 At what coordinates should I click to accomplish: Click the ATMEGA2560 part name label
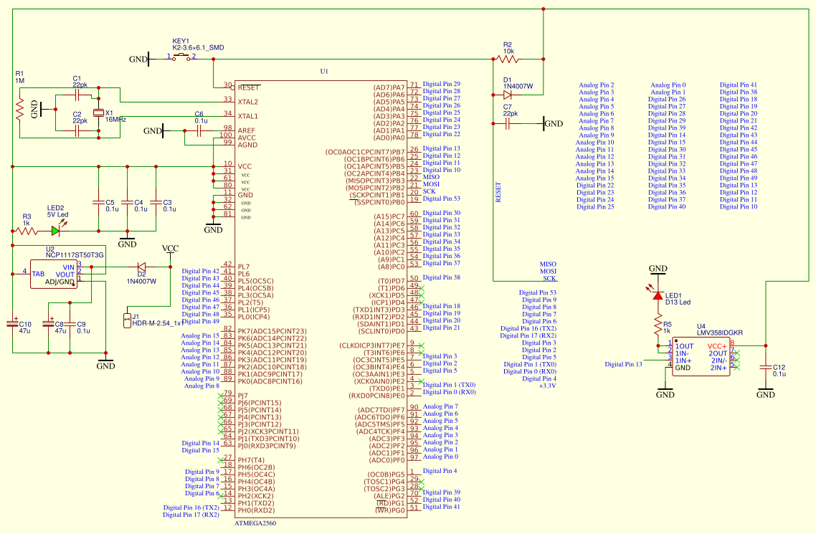255,523
